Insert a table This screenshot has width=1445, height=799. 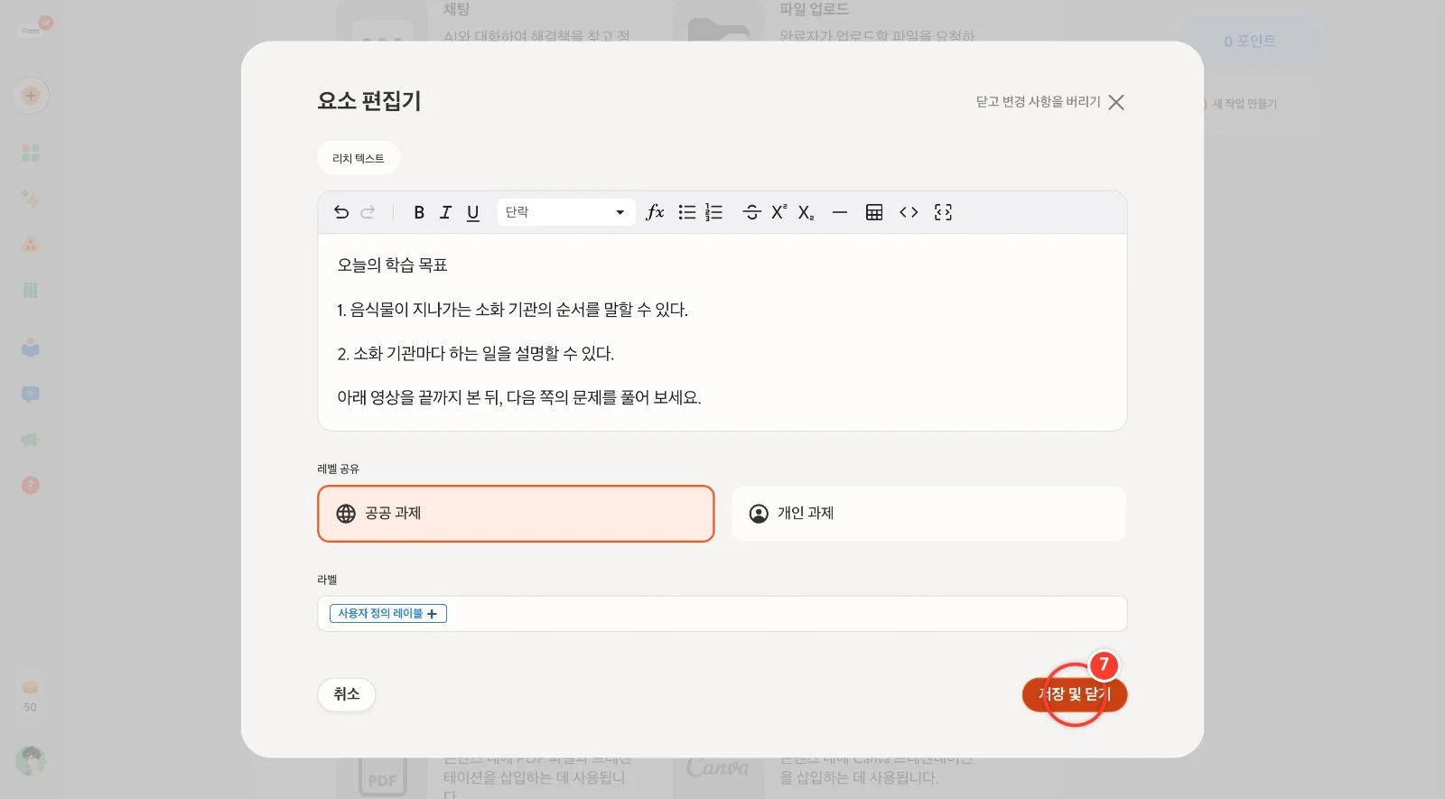[x=874, y=212]
